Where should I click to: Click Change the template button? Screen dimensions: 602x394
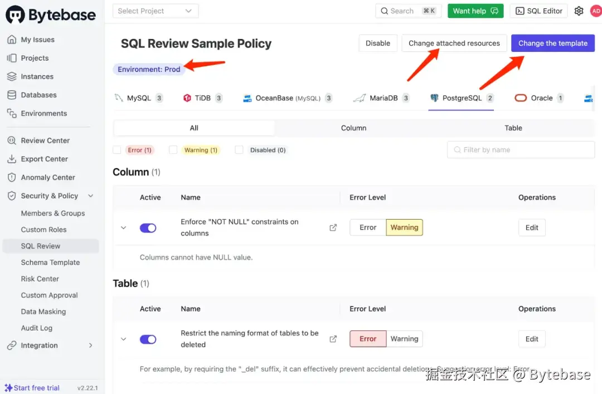(x=553, y=43)
